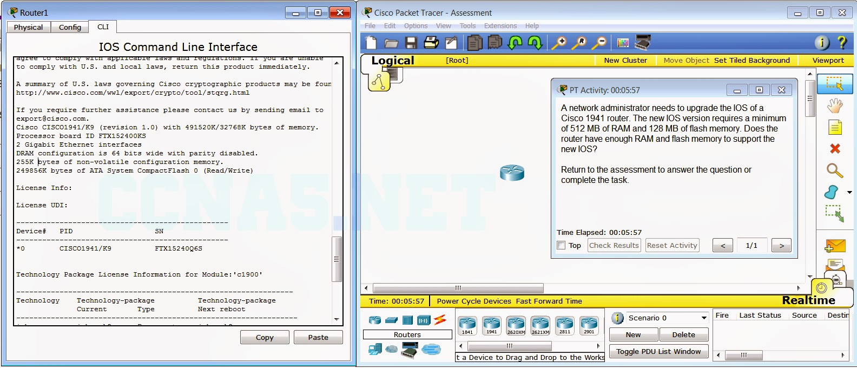
Task: Click Copy in Router1 window
Action: click(x=265, y=337)
